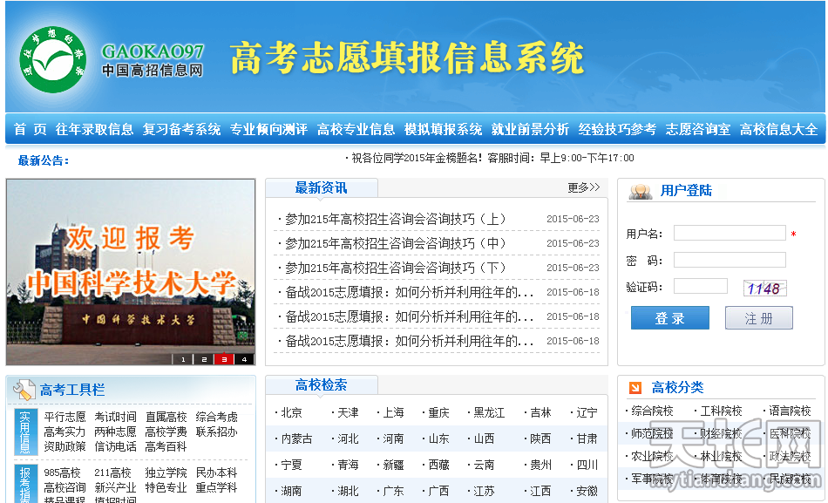The height and width of the screenshot is (503, 828).
Task: Open article 参加215年高校招生咨询会咨询技巧（中）
Action: coord(396,243)
